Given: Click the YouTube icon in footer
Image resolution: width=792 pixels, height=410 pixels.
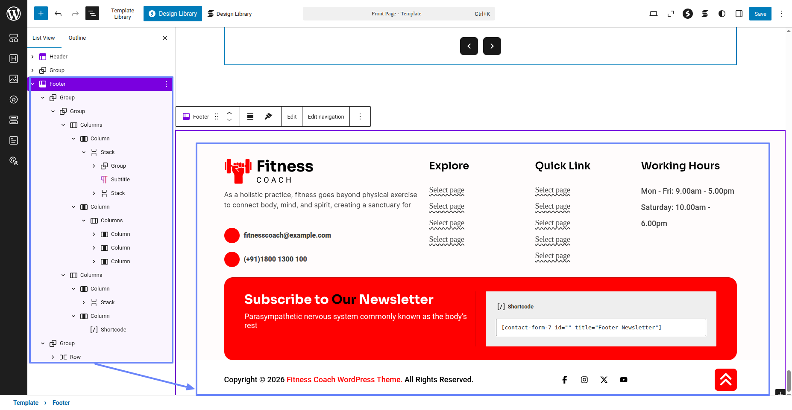Looking at the screenshot, I should point(623,380).
